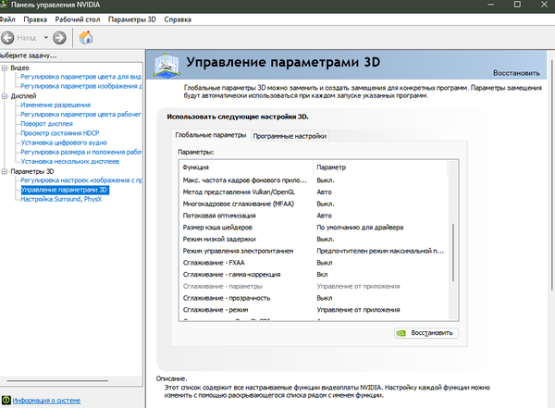This screenshot has height=408, width=555.
Task: Select Управление параметрами 3D tree item
Action: pos(65,190)
